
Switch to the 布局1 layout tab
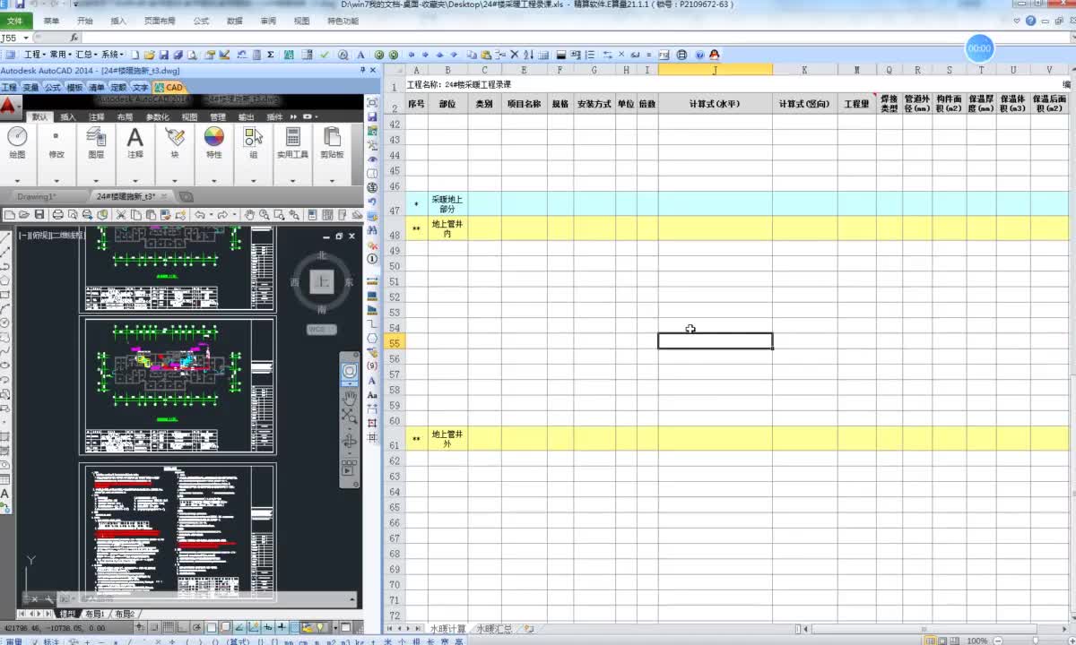(95, 614)
